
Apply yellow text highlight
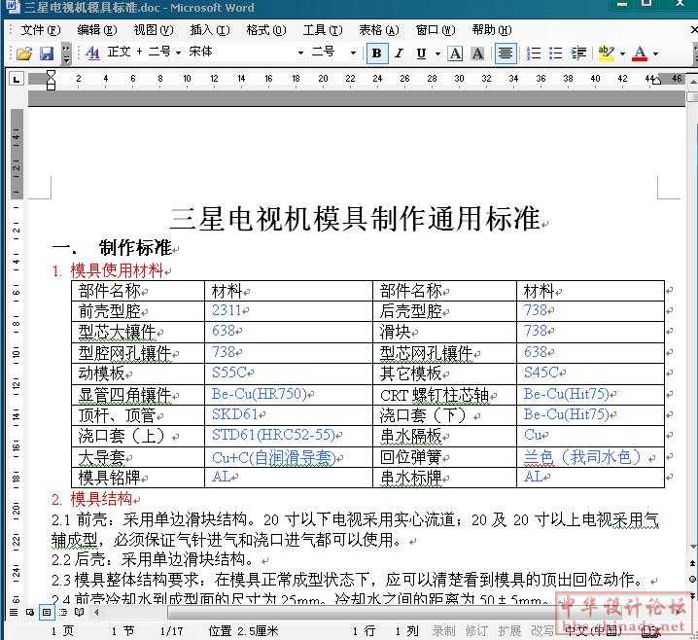click(607, 53)
